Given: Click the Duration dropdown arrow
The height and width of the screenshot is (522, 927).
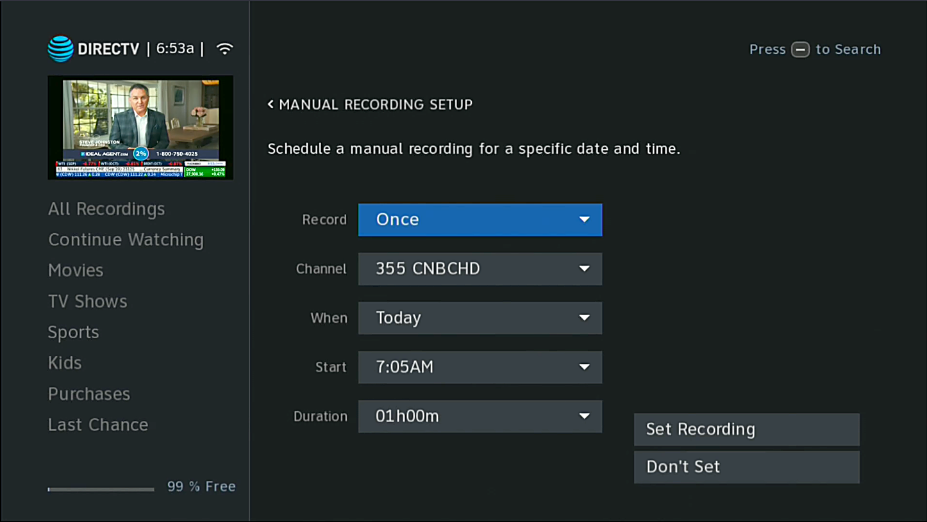Looking at the screenshot, I should tap(584, 416).
